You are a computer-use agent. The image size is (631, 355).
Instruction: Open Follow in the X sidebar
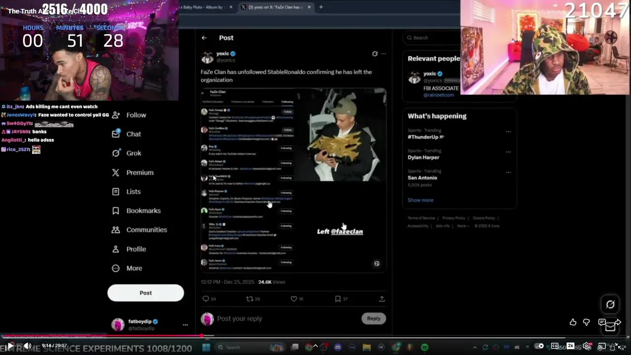click(x=129, y=115)
